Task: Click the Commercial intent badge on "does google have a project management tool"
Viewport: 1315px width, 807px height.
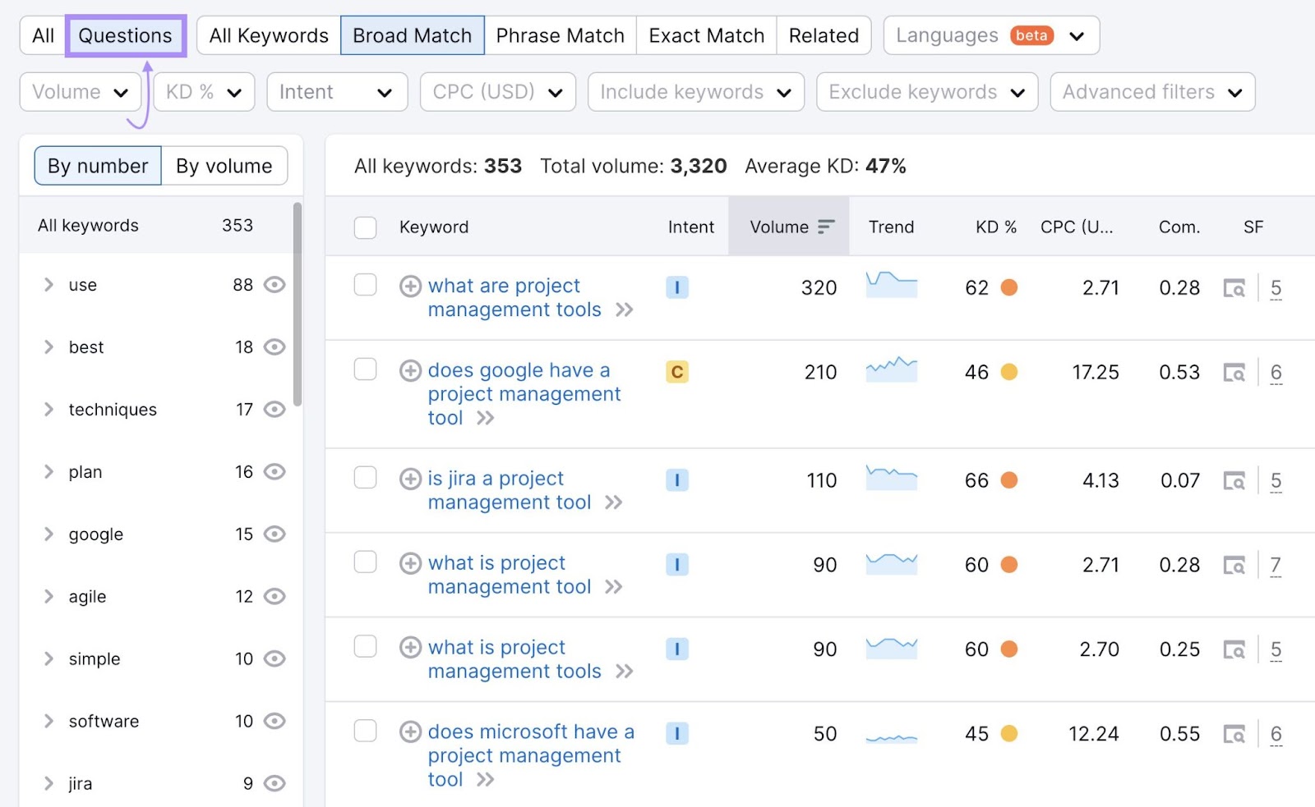Action: point(676,371)
